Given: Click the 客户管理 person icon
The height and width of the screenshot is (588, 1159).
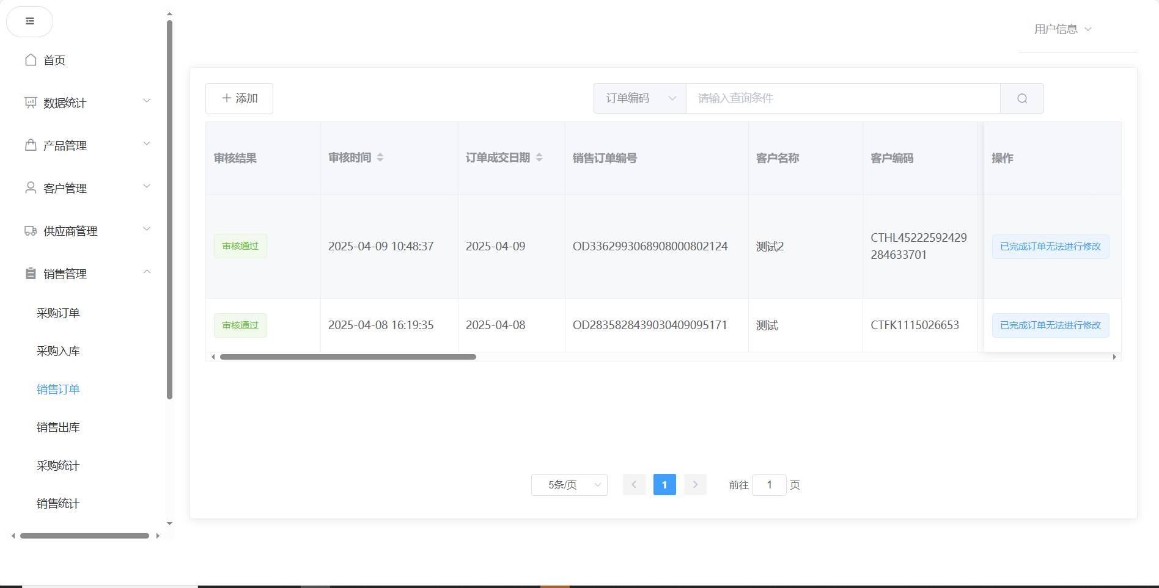Looking at the screenshot, I should (31, 188).
